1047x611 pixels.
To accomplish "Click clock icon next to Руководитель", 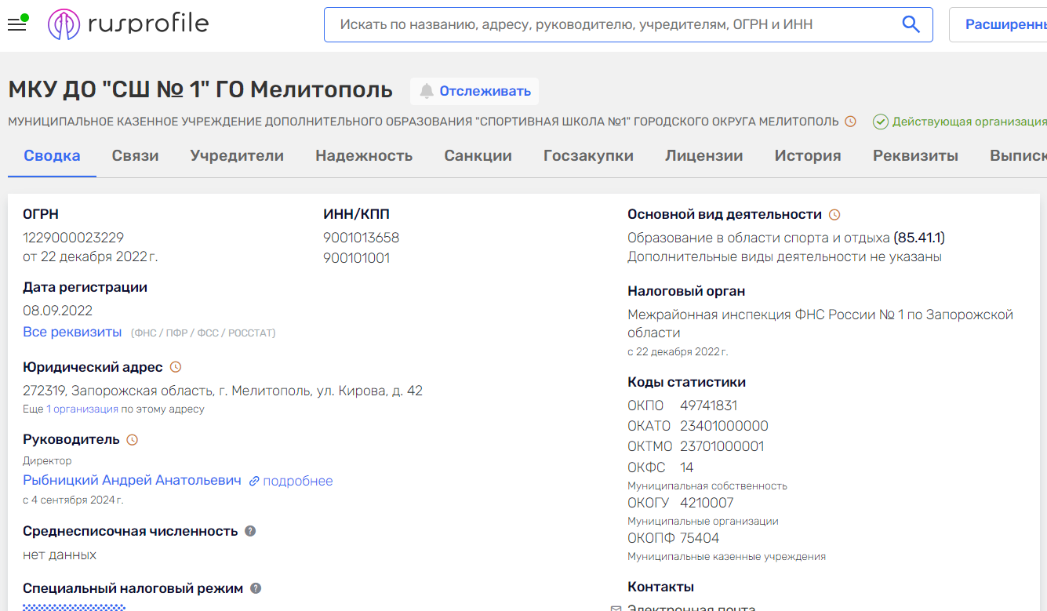I will tap(133, 440).
